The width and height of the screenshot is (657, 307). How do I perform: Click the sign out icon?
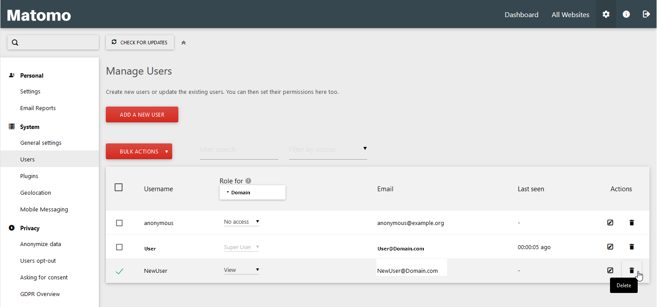coord(646,14)
